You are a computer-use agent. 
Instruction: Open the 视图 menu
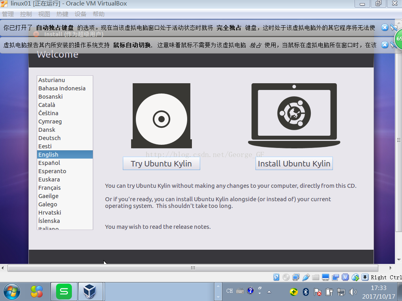tap(44, 14)
